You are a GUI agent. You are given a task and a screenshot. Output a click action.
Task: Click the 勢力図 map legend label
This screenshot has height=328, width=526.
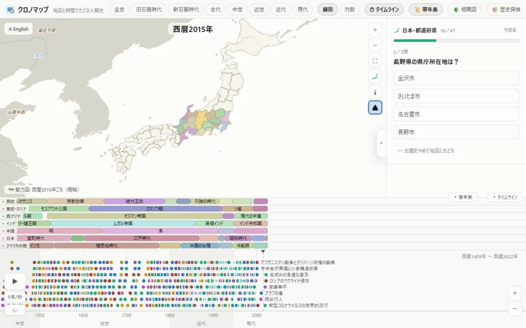click(x=43, y=190)
